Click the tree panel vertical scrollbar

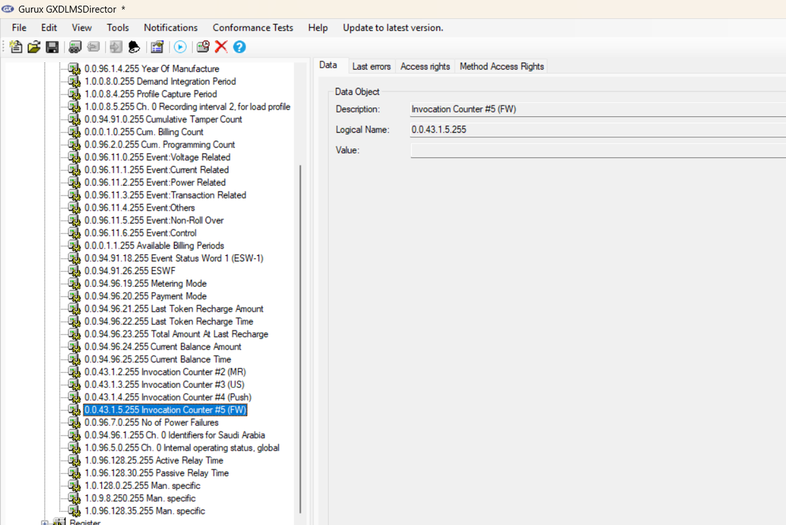[x=300, y=339]
